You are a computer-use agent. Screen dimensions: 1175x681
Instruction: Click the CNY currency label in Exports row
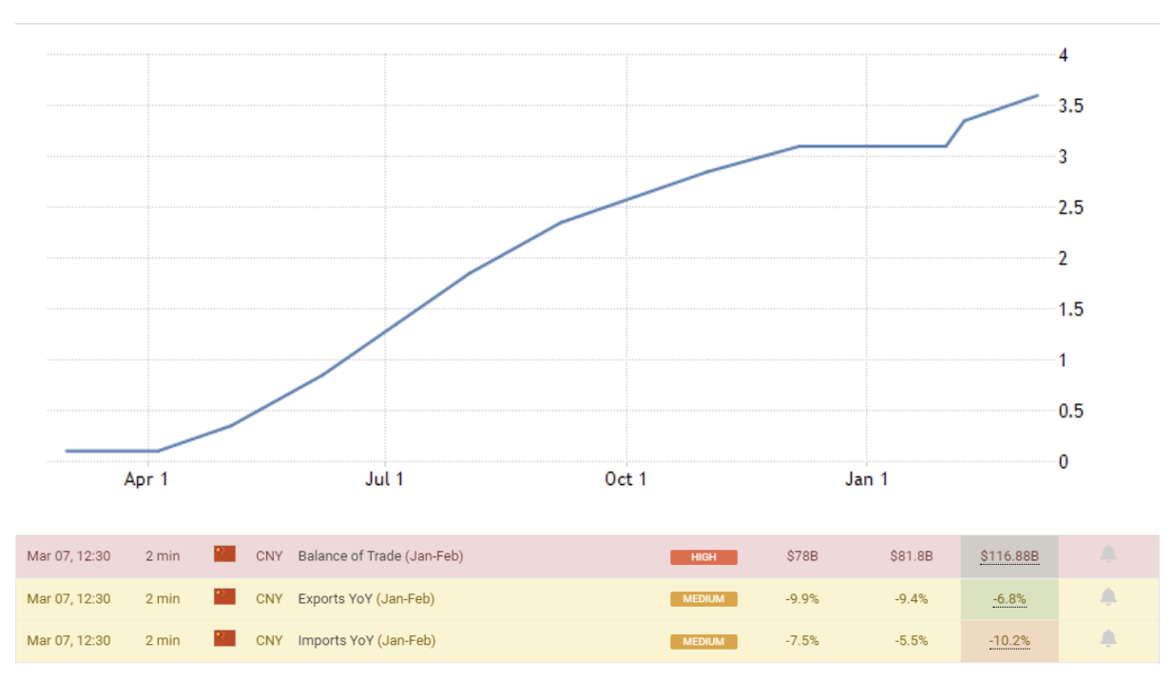[x=269, y=599]
